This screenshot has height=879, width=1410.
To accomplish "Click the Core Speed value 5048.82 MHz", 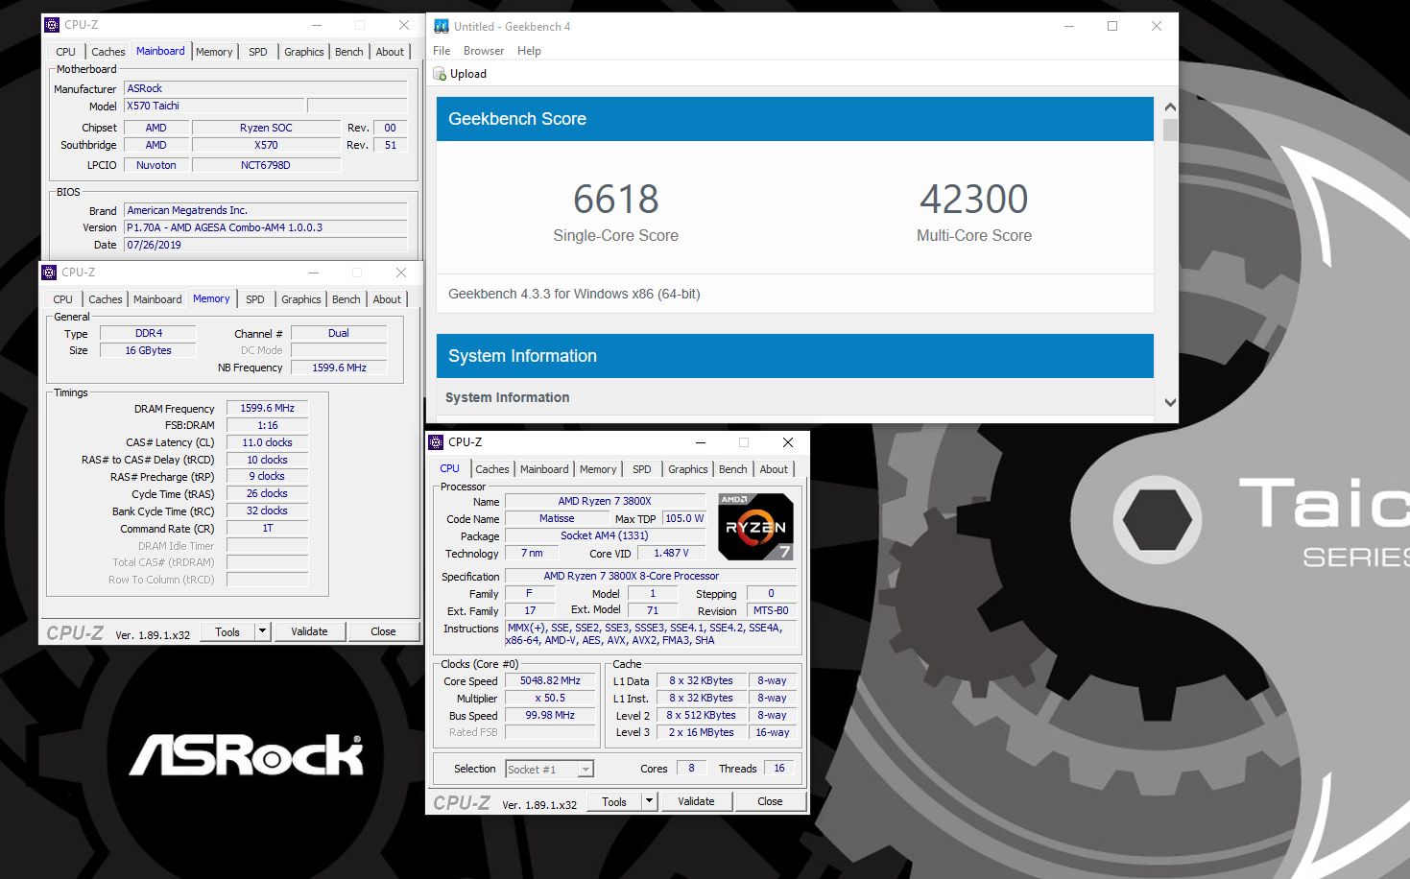I will (550, 681).
